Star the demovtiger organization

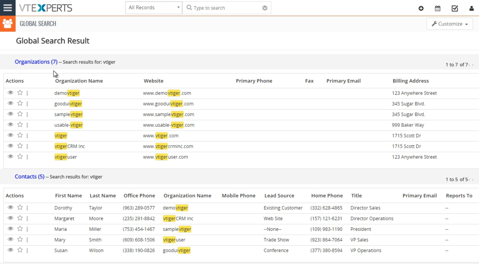tap(20, 93)
